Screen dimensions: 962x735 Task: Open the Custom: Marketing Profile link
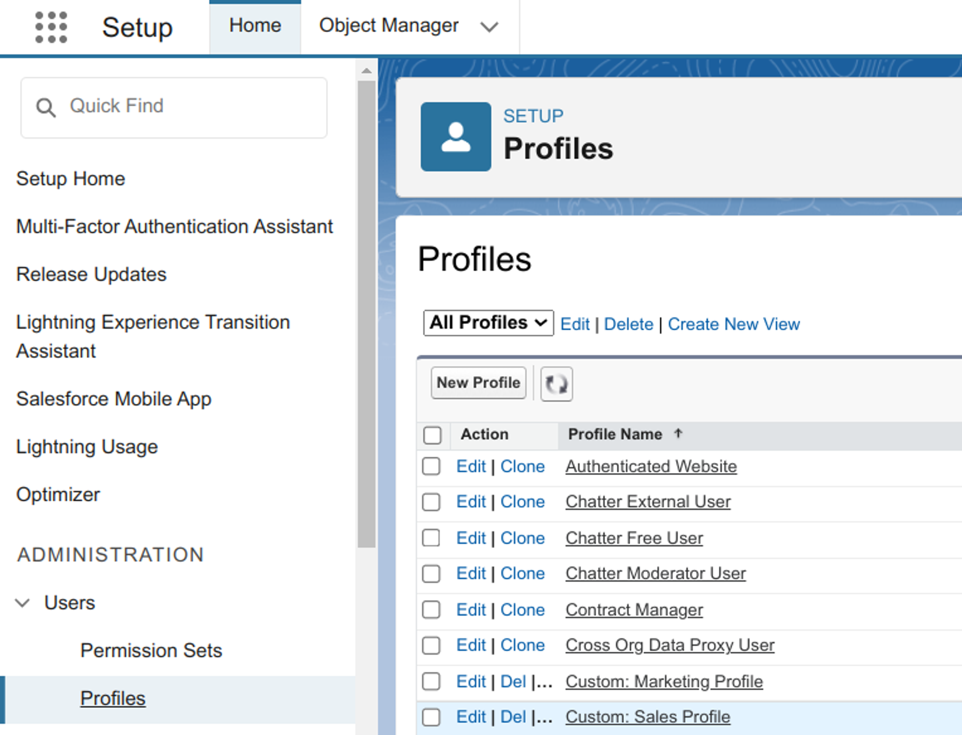[664, 681]
